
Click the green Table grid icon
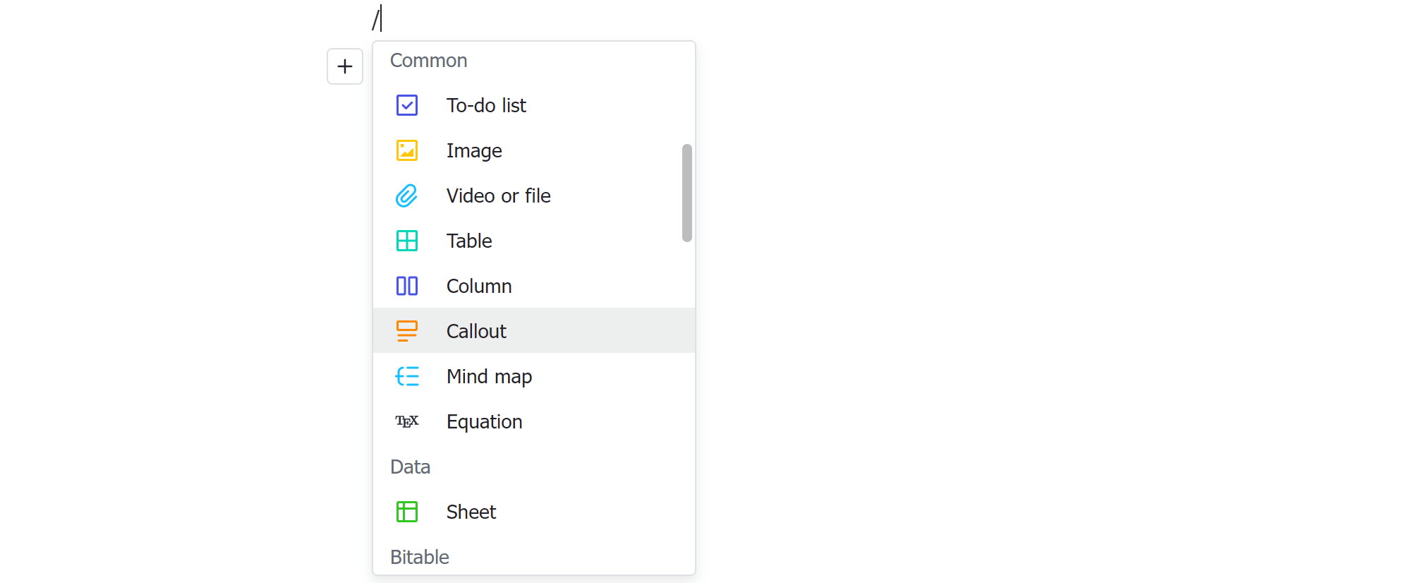click(407, 241)
